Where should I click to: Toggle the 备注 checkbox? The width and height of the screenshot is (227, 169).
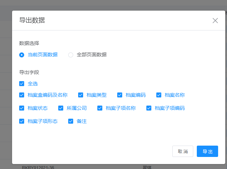click(x=71, y=121)
